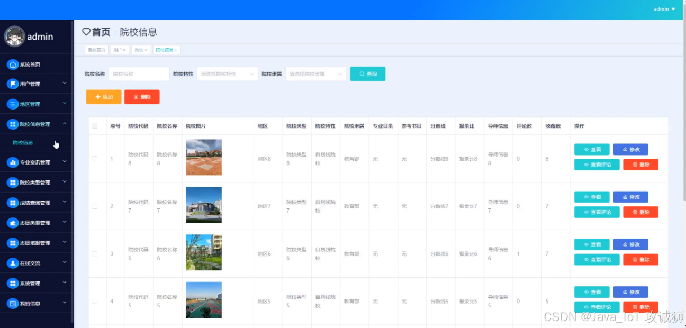Click the bar chart icon beside 专业资讯管理
This screenshot has height=328, width=686.
(13, 162)
